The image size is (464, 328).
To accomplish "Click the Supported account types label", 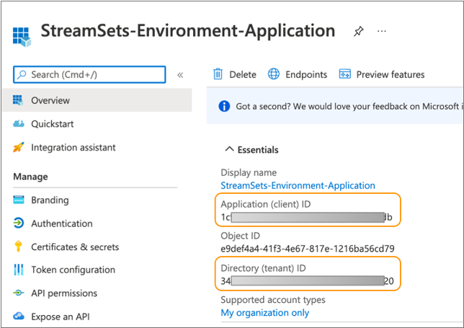I will pyautogui.click(x=273, y=300).
